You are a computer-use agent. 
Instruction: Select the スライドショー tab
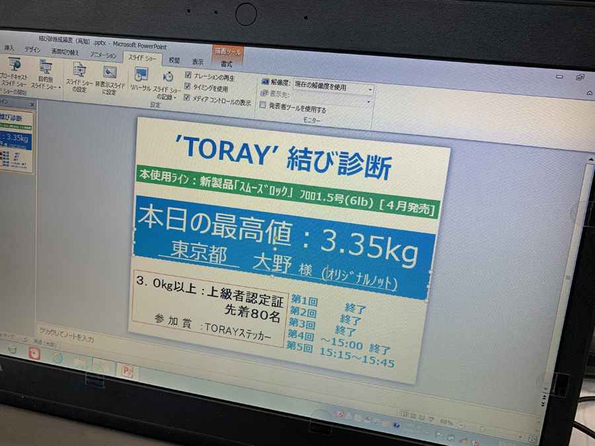[x=142, y=58]
